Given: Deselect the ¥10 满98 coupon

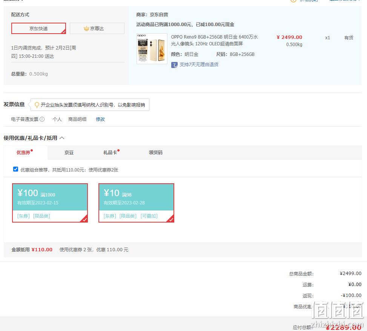Looking at the screenshot, I should pyautogui.click(x=136, y=203).
